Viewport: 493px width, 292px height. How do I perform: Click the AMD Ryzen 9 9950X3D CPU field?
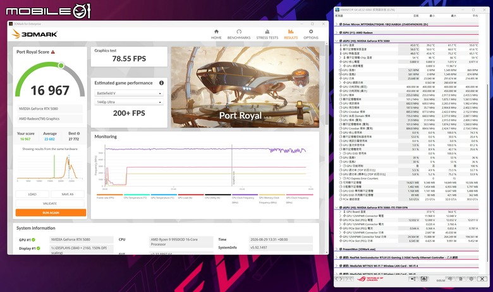pos(181,242)
